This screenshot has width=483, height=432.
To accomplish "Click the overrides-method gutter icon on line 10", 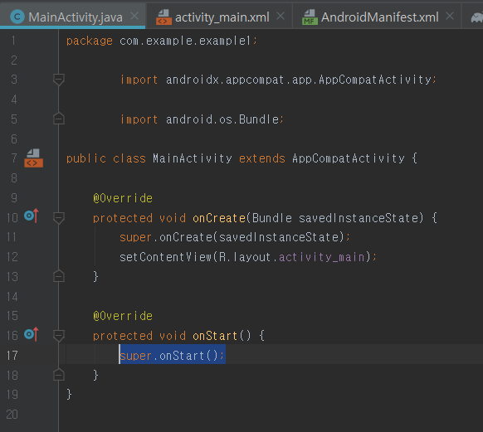I will tap(32, 216).
